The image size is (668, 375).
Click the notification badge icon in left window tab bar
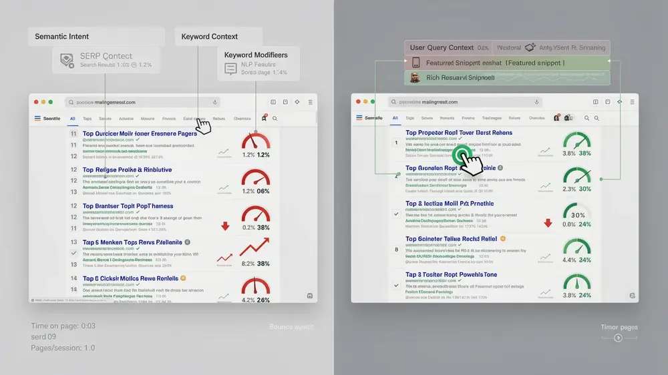pyautogui.click(x=264, y=118)
